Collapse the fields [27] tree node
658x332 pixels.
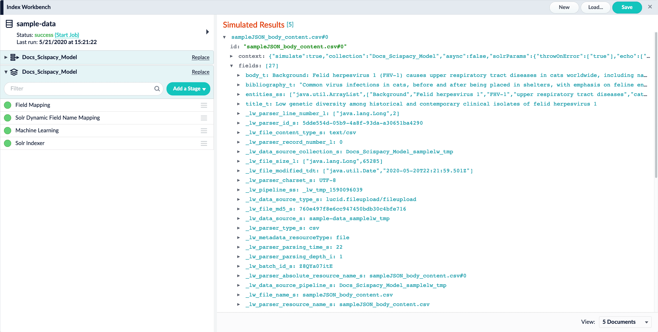click(x=232, y=66)
